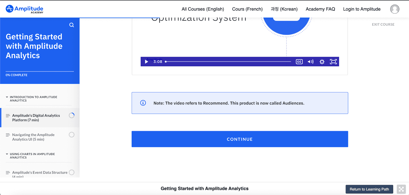Screen dimensions: 409x195
Task: Open video settings gear
Action: pyautogui.click(x=322, y=62)
